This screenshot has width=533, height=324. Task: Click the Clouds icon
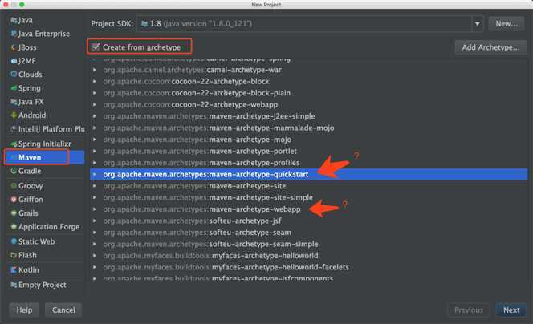[x=14, y=75]
